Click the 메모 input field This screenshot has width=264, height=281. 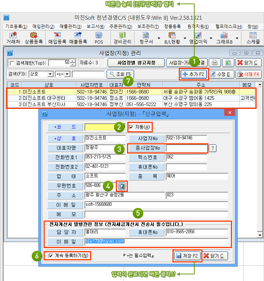click(156, 214)
